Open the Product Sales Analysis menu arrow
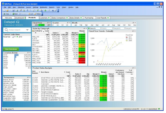Image resolution: width=166 pixels, height=113 pixels. (135, 68)
